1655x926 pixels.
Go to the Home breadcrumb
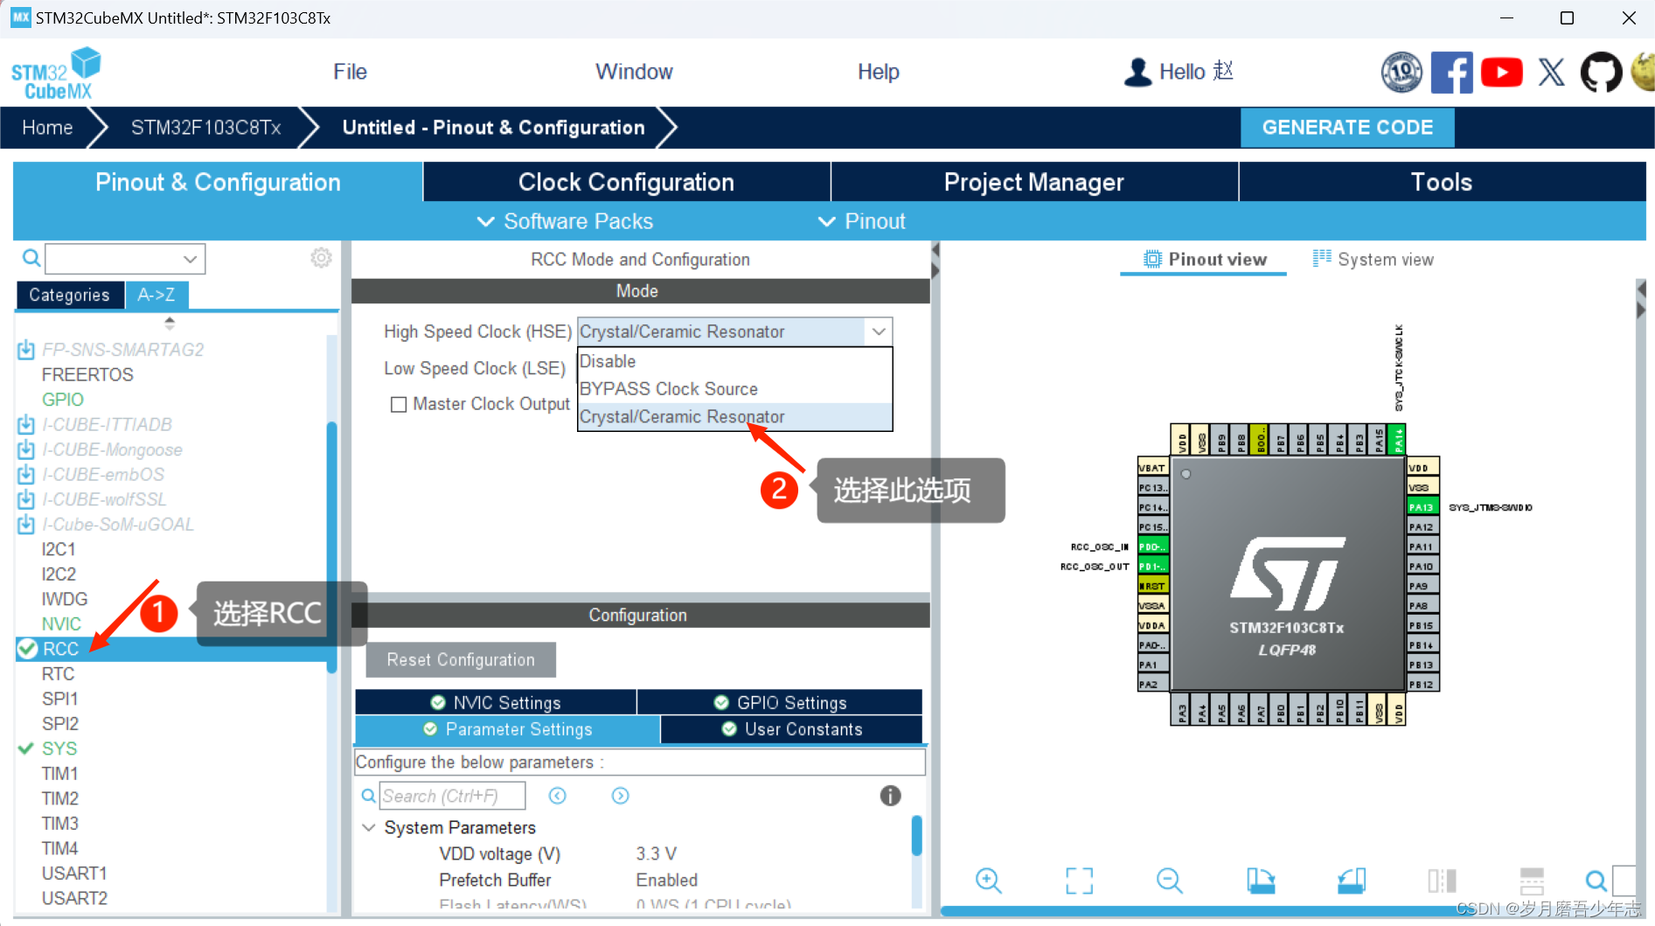click(47, 128)
